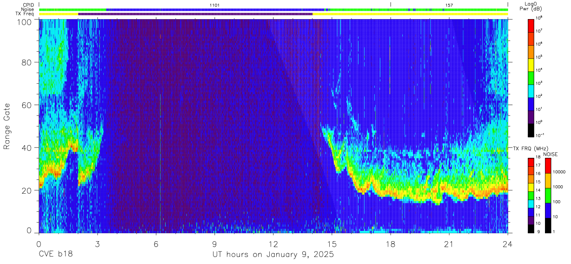Click the 60 tick on Range Gate axis
571x264 pixels.
(27, 105)
